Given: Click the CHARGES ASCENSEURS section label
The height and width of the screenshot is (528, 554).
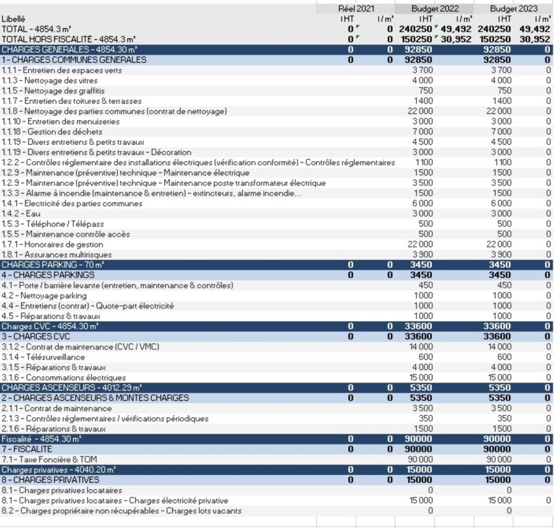Looking at the screenshot, I should (72, 388).
